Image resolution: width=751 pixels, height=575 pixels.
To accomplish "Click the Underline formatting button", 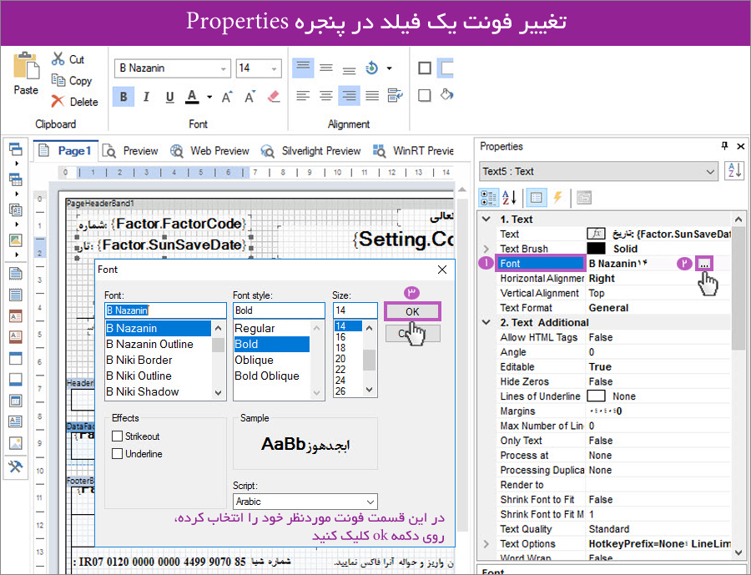I will coord(169,97).
